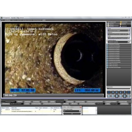Image resolution: width=132 pixels, height=132 pixels.
Task: Click the video progress bar showing 00:06:29
Action: 53,95
